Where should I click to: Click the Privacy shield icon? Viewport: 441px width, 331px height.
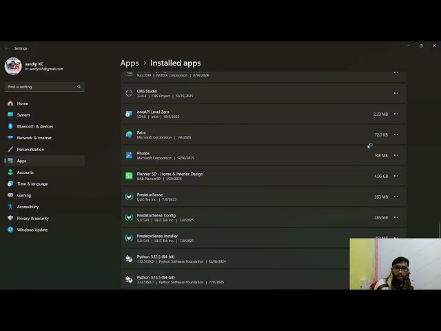[x=10, y=218]
